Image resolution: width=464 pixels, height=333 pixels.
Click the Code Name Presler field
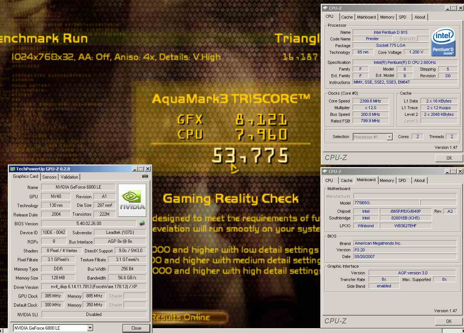click(x=372, y=39)
